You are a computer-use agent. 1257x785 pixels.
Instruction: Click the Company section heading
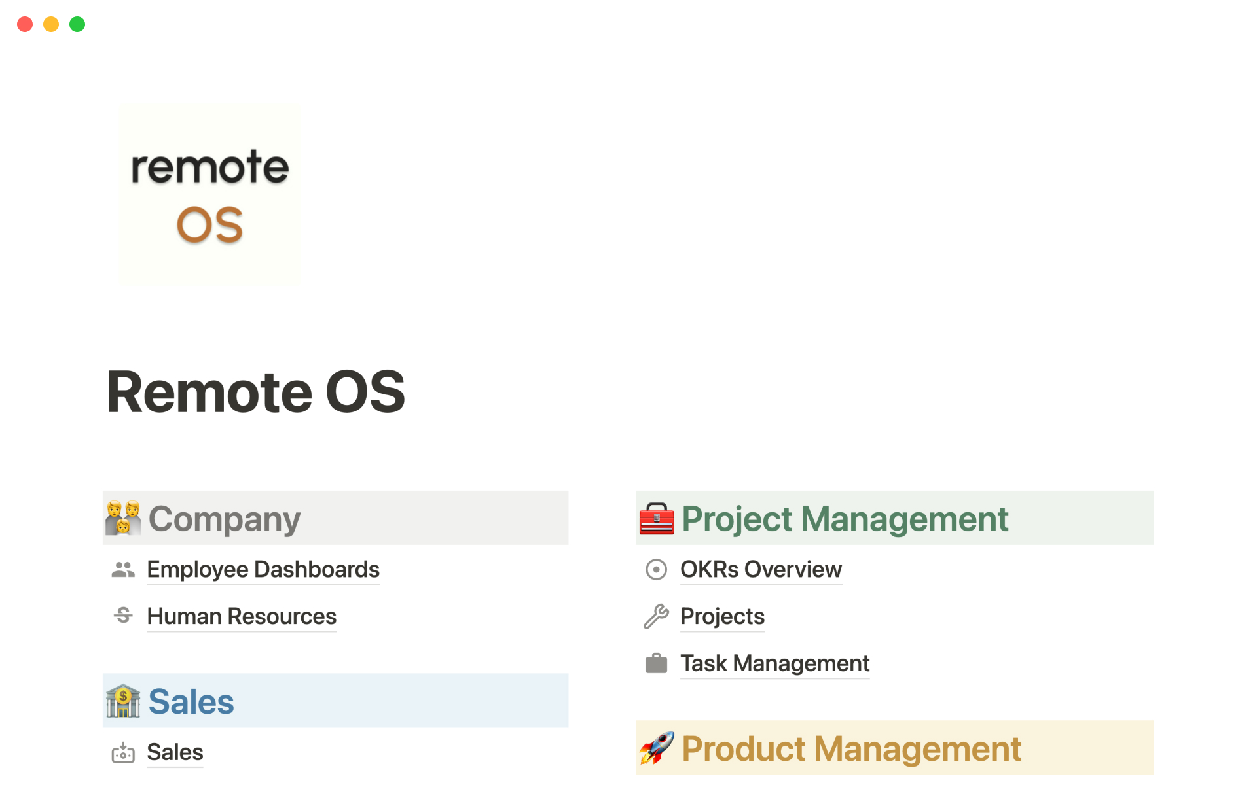tap(225, 519)
